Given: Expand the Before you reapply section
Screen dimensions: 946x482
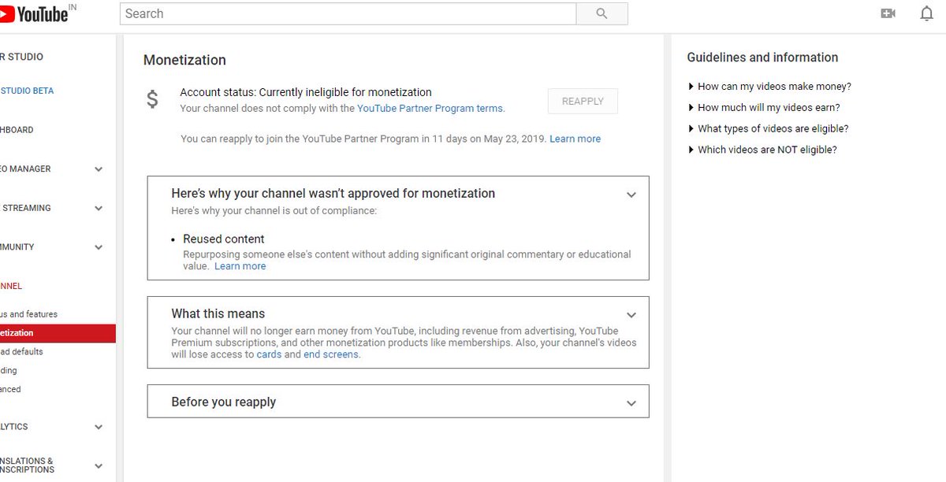Looking at the screenshot, I should click(631, 403).
